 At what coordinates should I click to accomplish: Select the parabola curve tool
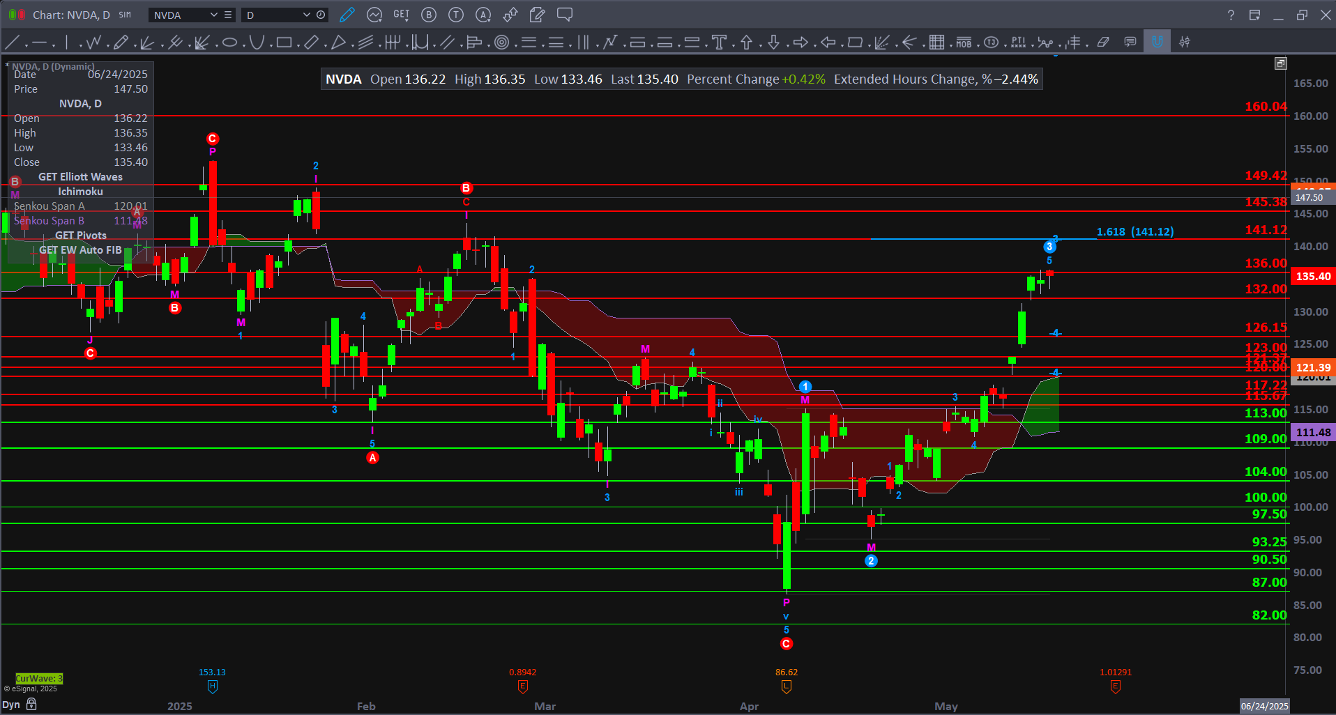point(257,43)
